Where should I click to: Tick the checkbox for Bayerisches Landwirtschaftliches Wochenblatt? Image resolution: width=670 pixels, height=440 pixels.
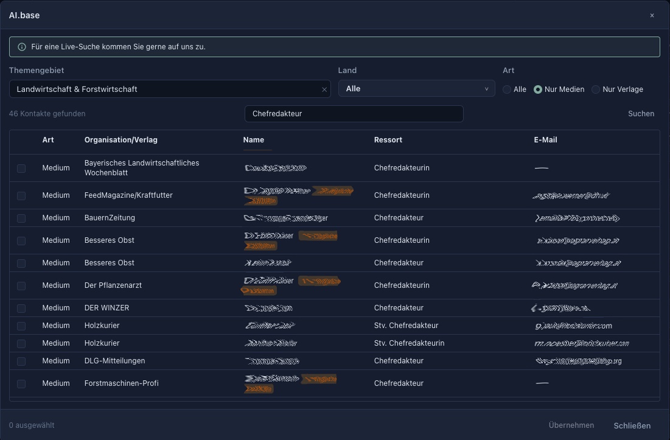[x=21, y=169]
